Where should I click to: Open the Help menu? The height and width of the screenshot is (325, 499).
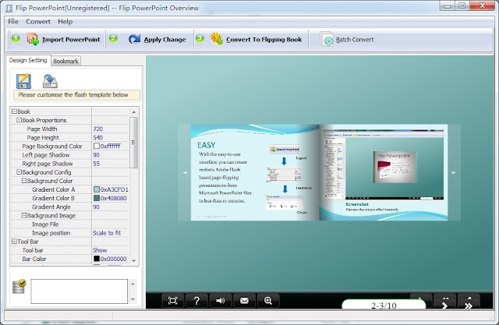click(65, 22)
